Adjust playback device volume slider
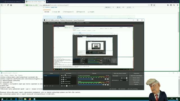This screenshot has height=101, width=180. pos(91,79)
